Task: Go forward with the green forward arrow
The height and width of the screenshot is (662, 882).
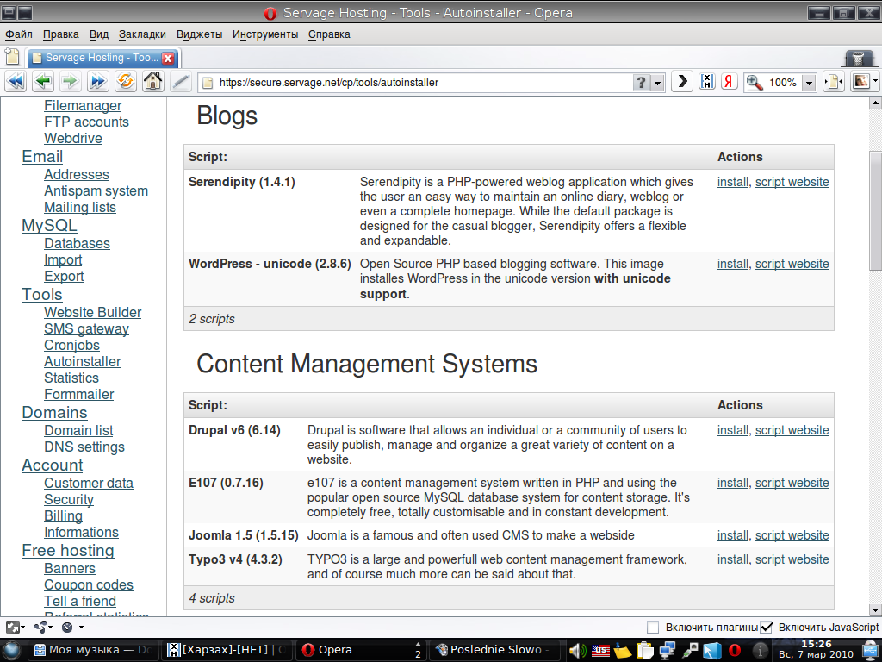Action: [70, 82]
